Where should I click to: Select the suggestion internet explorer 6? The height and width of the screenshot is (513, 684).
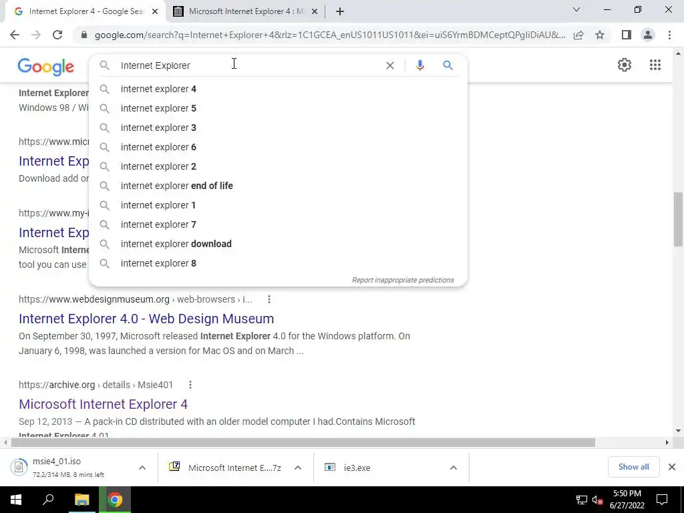(x=278, y=147)
